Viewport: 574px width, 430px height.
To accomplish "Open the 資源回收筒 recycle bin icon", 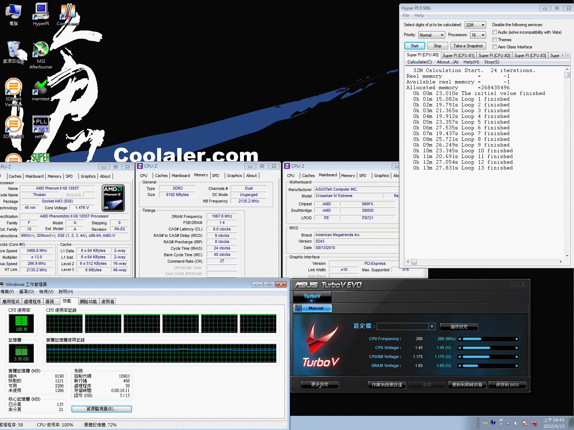I will point(14,52).
